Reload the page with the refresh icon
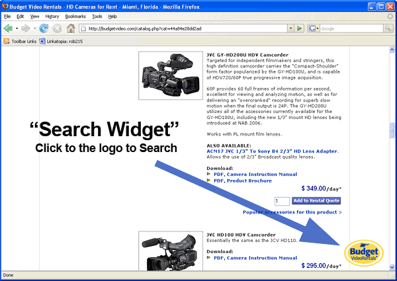397x281 pixels. pos(44,28)
